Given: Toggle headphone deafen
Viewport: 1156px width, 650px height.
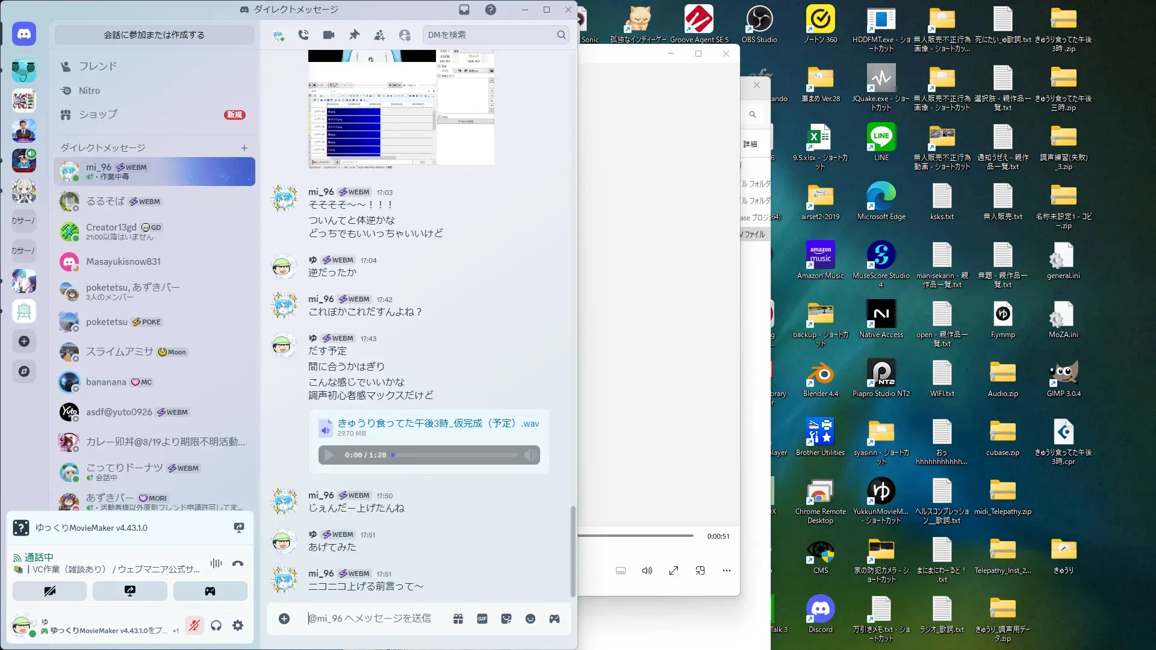Looking at the screenshot, I should 216,625.
